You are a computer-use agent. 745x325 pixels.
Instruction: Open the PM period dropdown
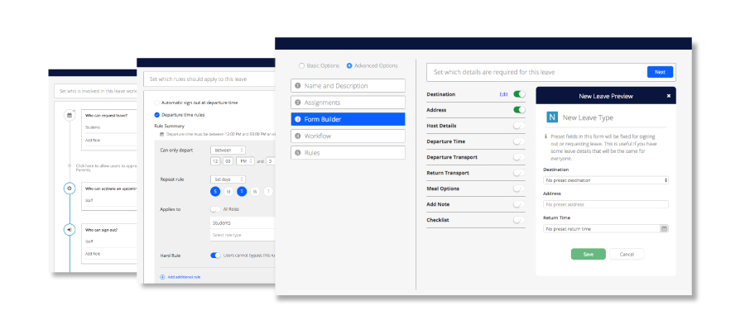245,161
